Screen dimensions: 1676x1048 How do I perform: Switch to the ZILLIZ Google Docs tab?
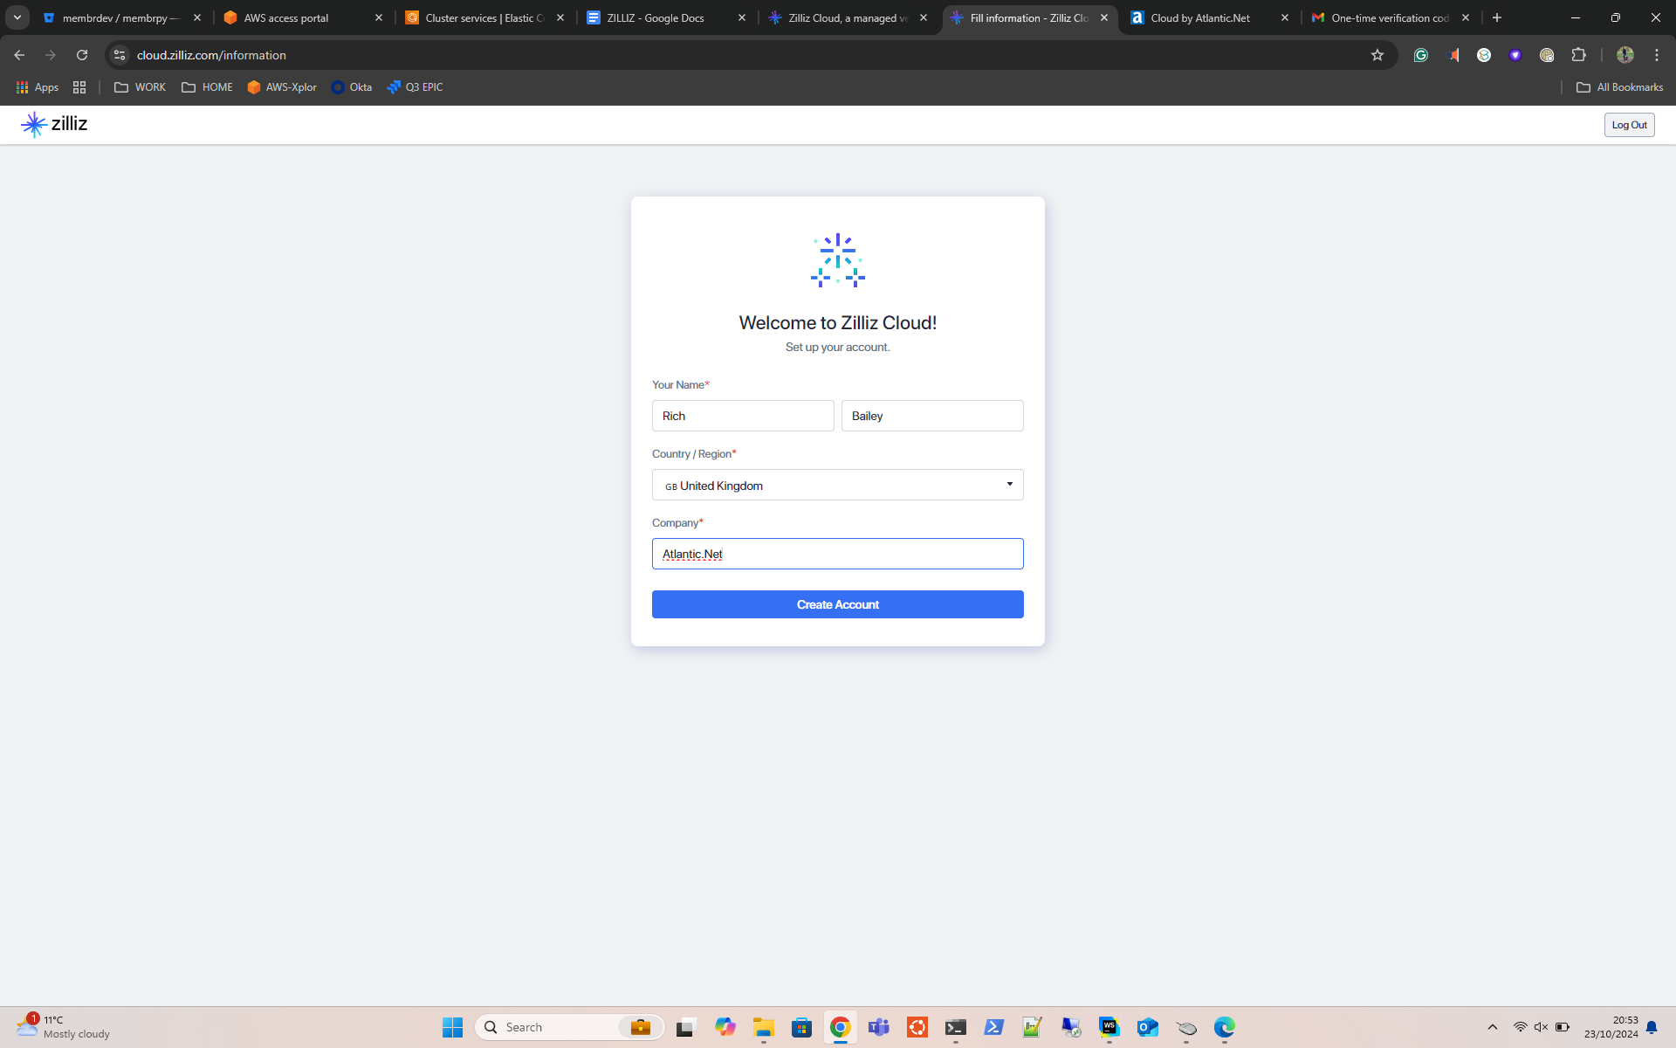(655, 17)
